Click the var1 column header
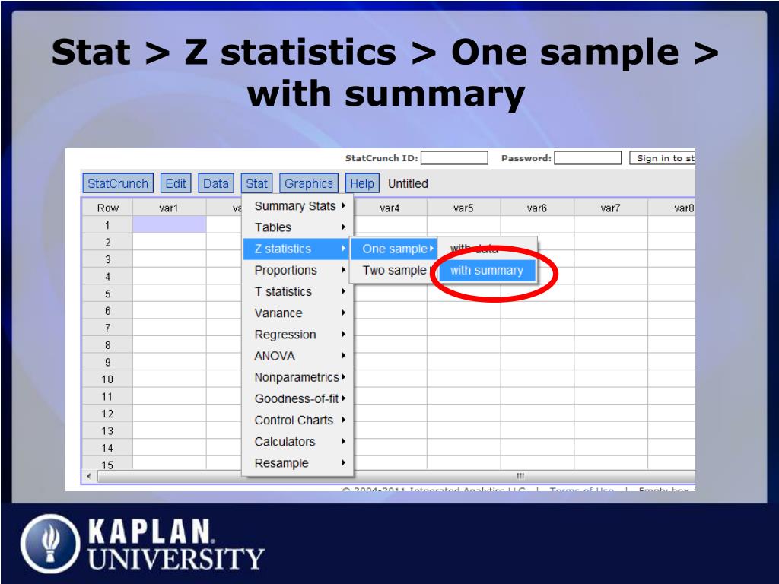Screen dimensions: 779x584 tap(169, 208)
